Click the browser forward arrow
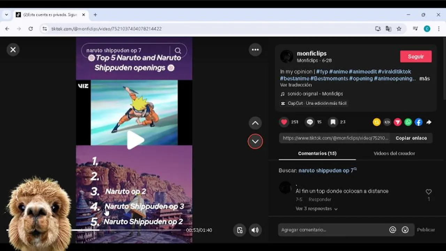Viewport: 446px width, 251px height. click(x=19, y=29)
